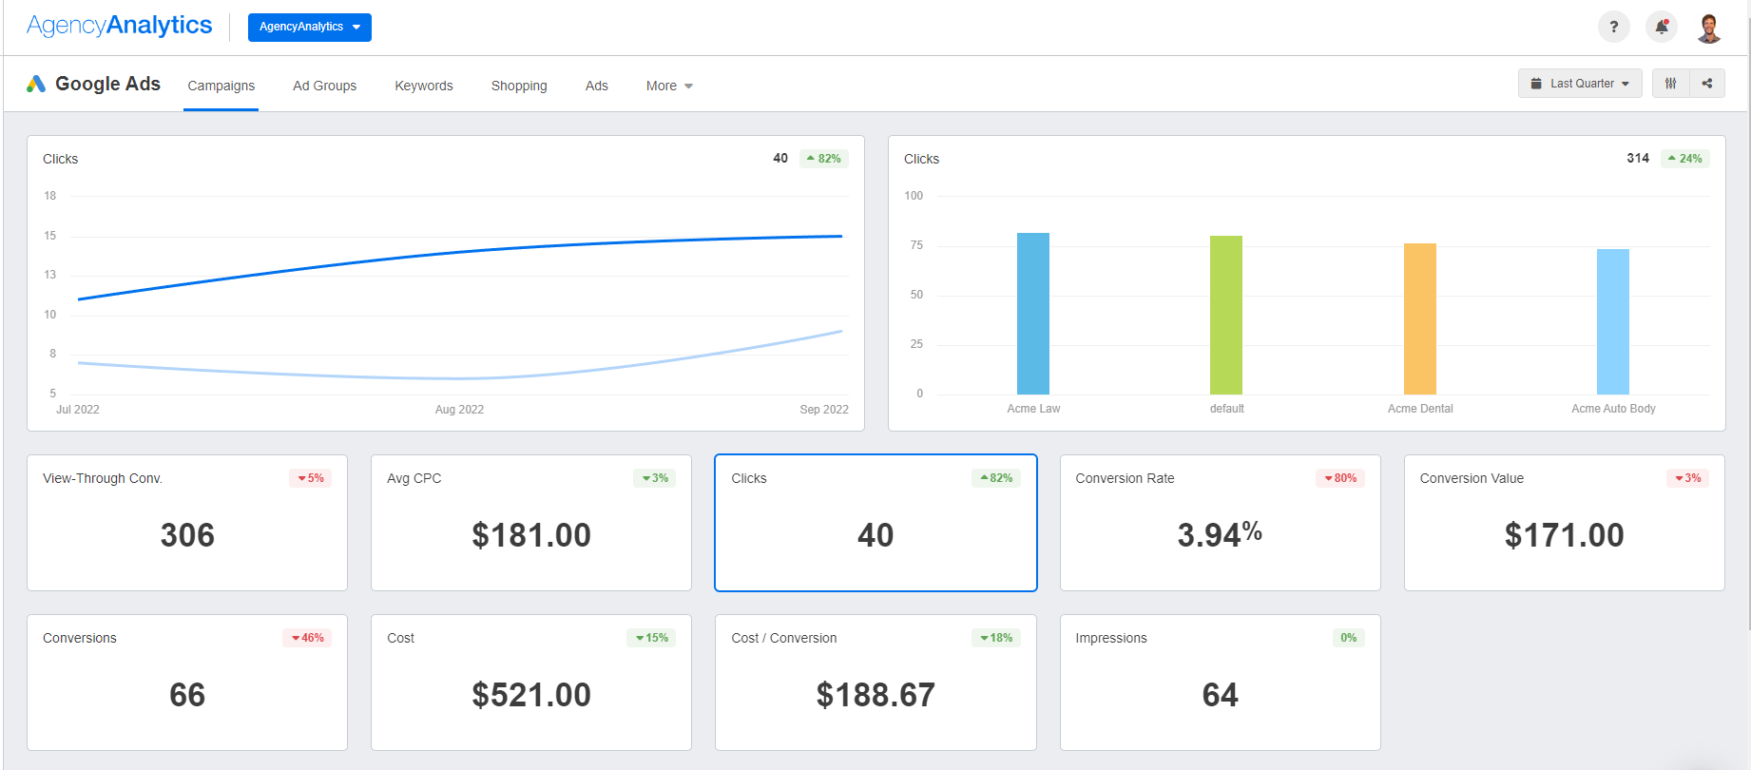
Task: Switch to the Campaigns tab
Action: point(221,86)
